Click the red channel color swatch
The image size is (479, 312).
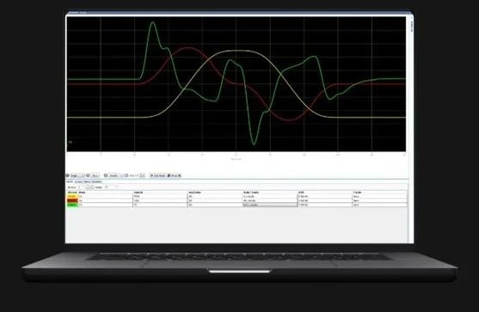72,200
